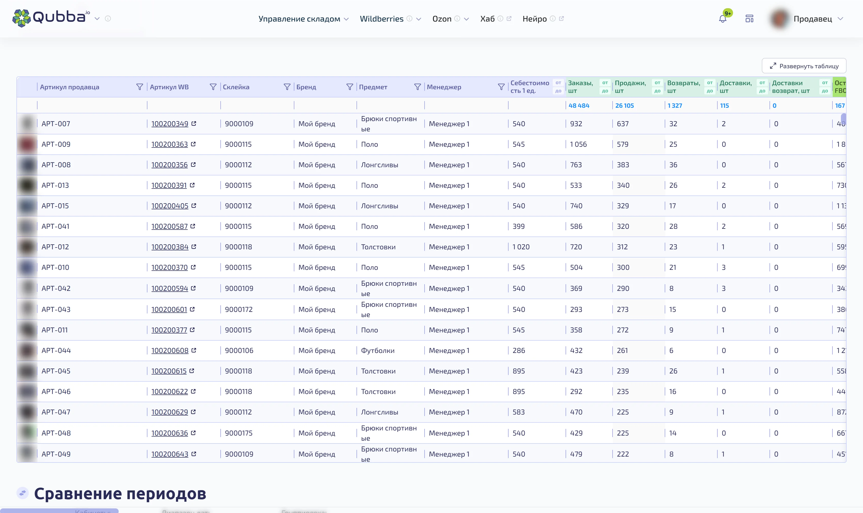The height and width of the screenshot is (513, 863).
Task: Click total orders value 48 484
Action: click(x=579, y=105)
